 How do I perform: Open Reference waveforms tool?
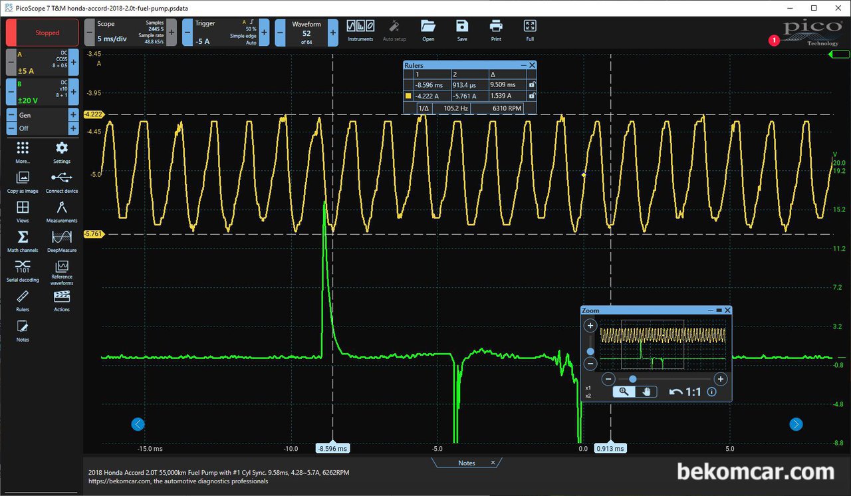pos(62,273)
